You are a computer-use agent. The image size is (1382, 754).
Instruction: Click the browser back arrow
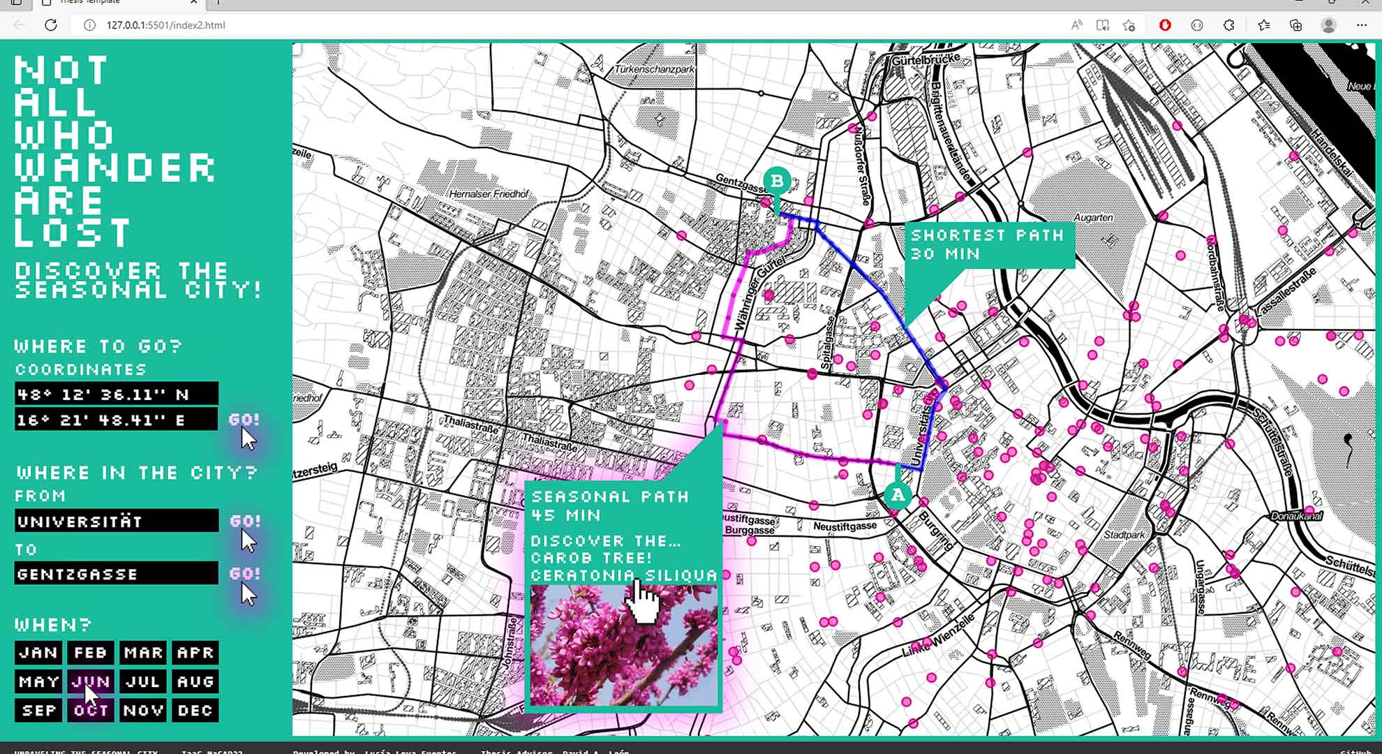point(20,25)
